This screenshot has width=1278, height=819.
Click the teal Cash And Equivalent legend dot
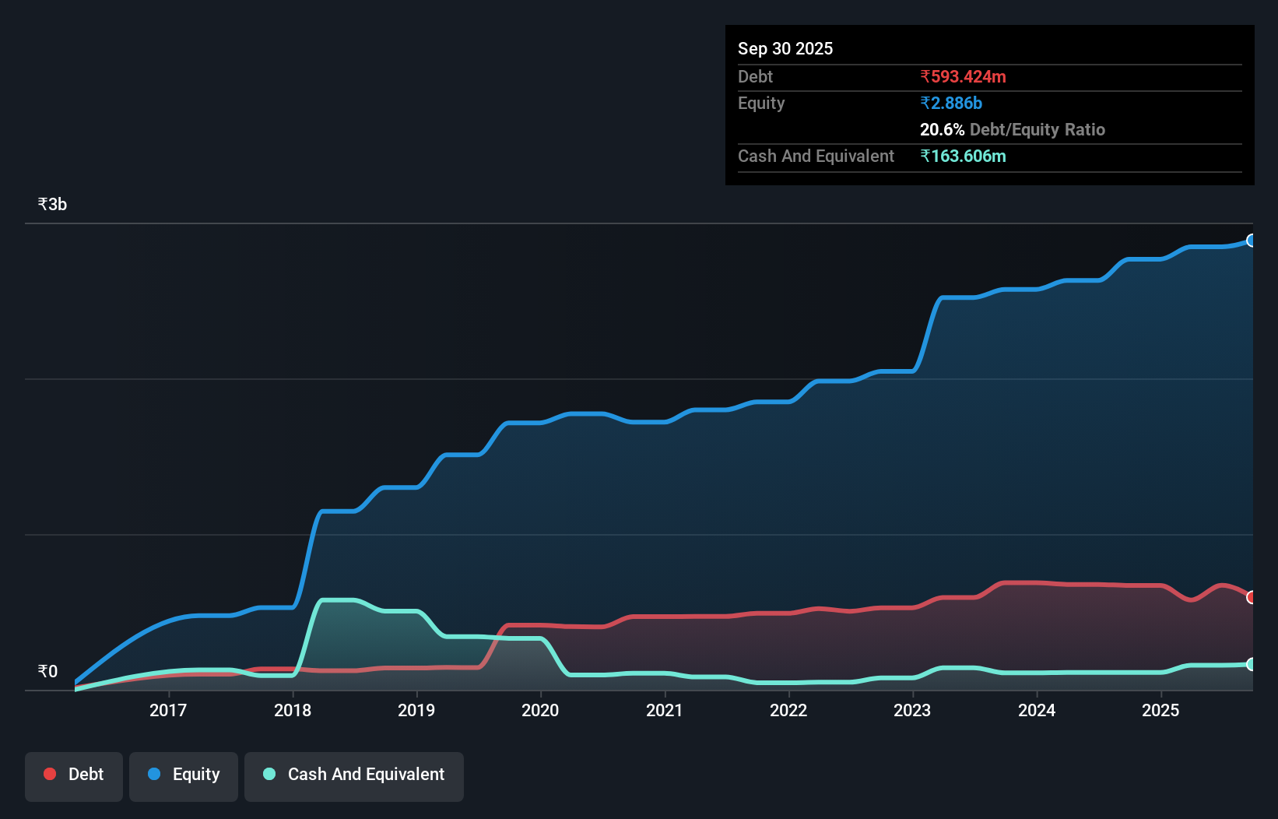click(x=269, y=775)
